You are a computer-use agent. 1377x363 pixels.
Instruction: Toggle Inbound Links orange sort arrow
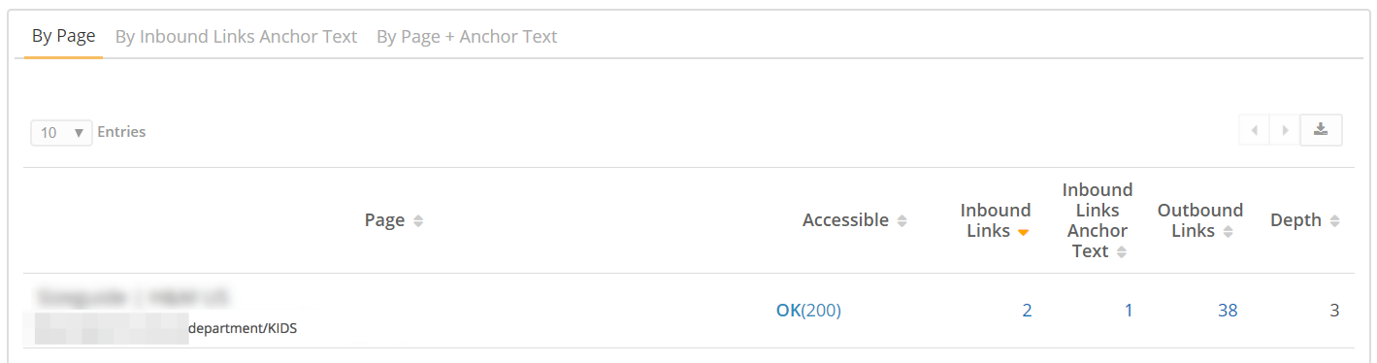coord(1023,232)
